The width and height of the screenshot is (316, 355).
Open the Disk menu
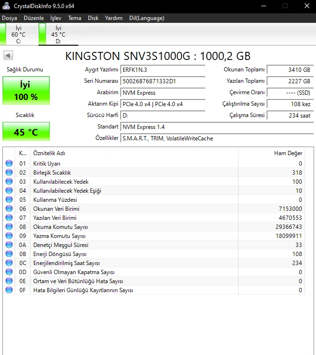(x=93, y=18)
